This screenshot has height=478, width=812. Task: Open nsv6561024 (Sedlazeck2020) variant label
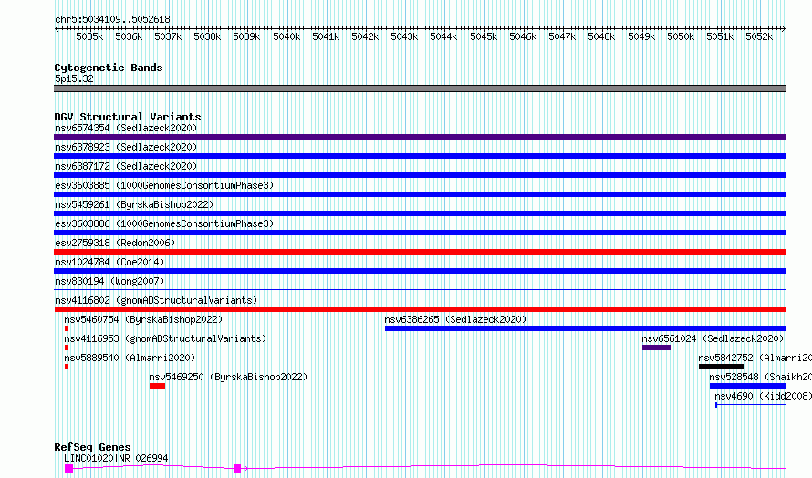(713, 338)
